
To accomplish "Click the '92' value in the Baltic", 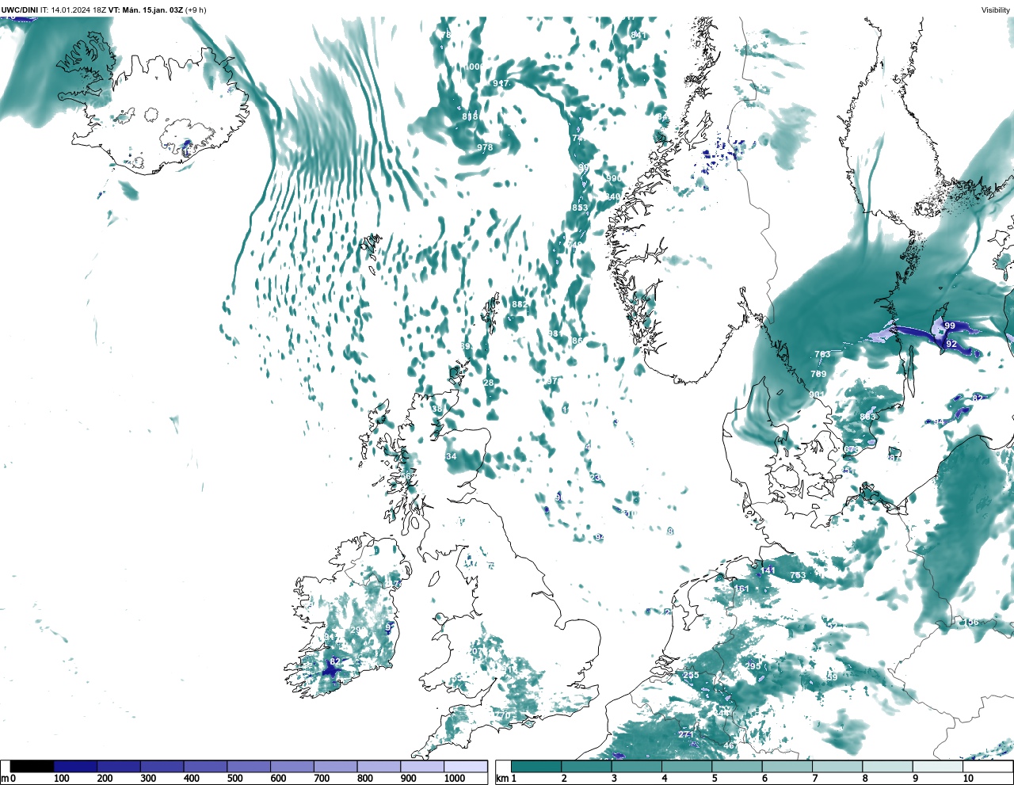I will 951,344.
